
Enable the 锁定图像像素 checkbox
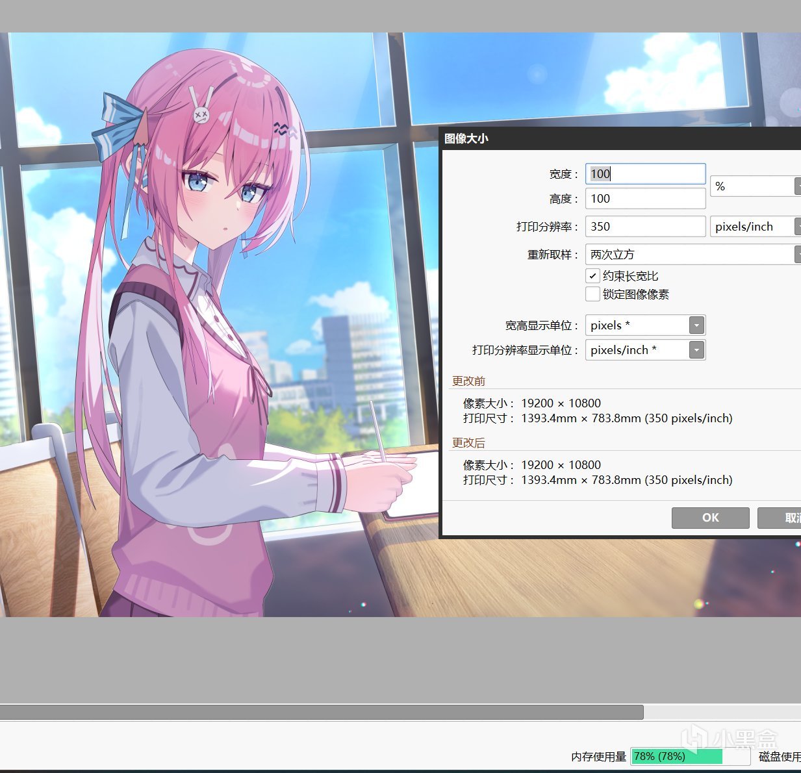pyautogui.click(x=592, y=294)
